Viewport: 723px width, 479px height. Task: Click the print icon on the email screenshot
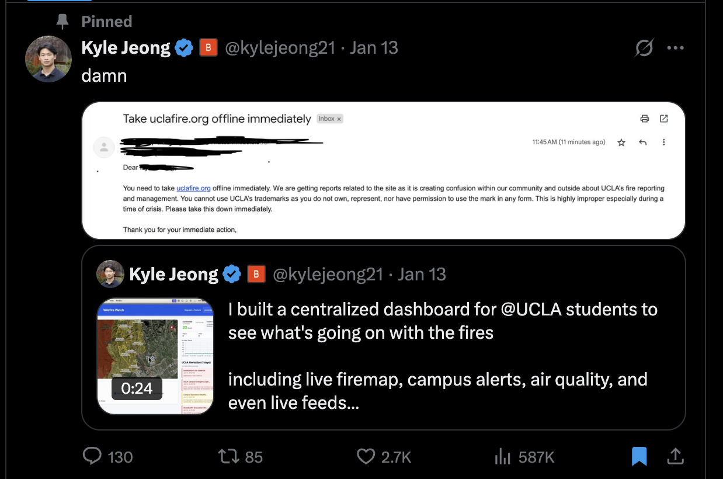tap(645, 119)
